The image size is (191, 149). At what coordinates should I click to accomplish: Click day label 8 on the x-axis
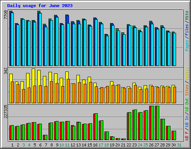[51, 145]
